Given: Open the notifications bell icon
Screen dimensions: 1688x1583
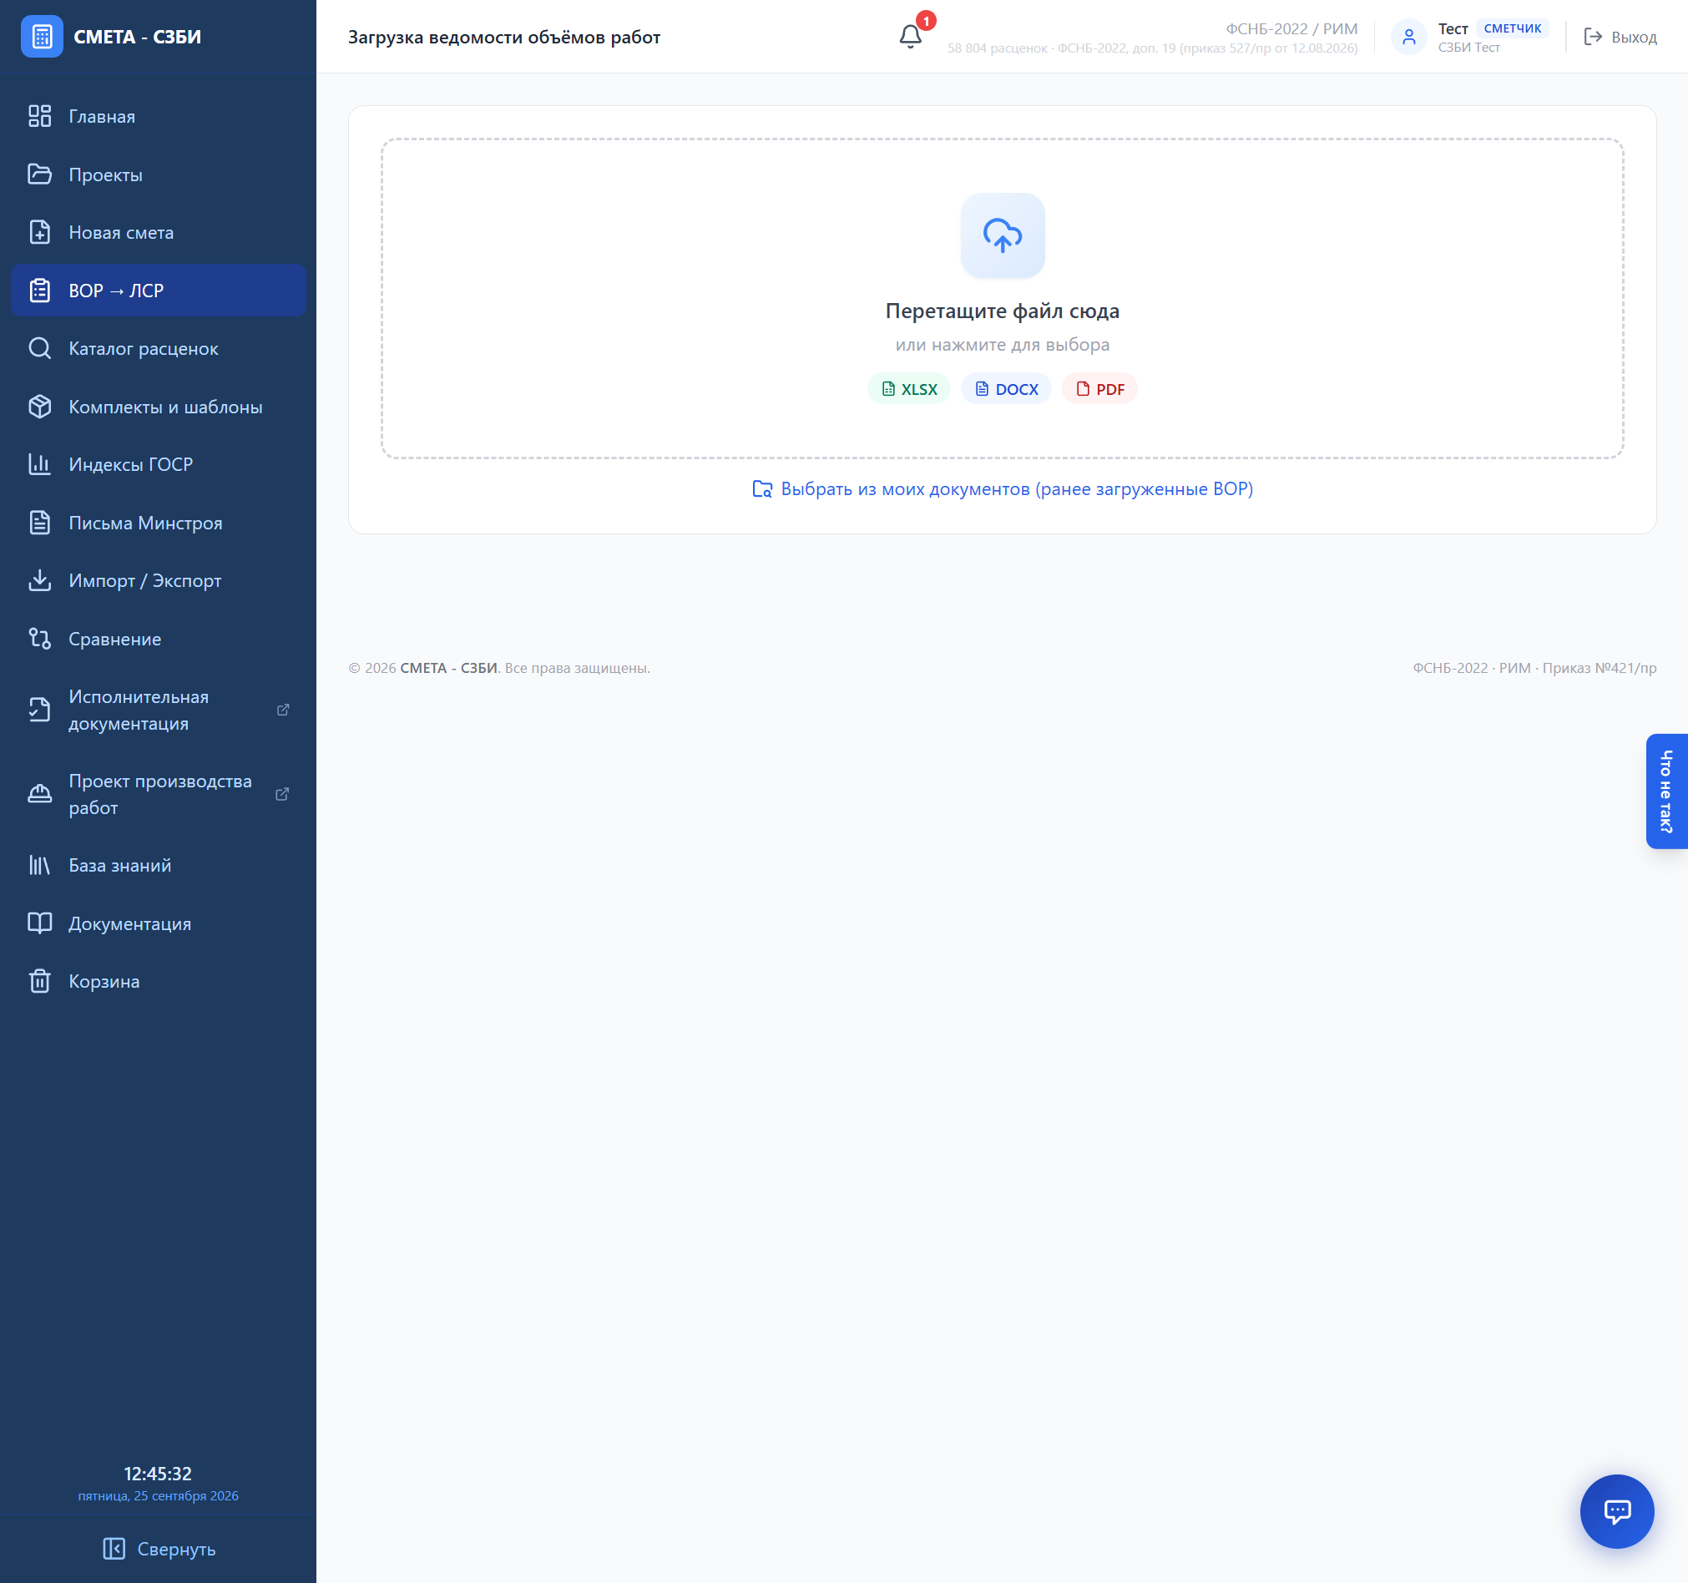Looking at the screenshot, I should (x=909, y=37).
